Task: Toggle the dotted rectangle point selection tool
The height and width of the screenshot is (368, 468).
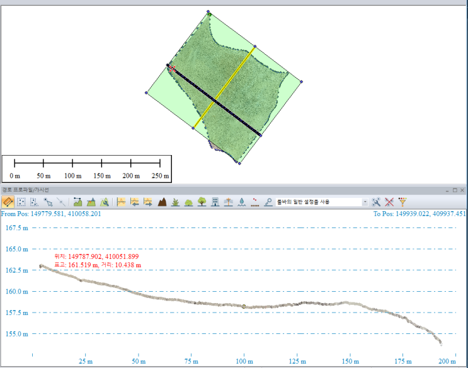Action: click(21, 202)
